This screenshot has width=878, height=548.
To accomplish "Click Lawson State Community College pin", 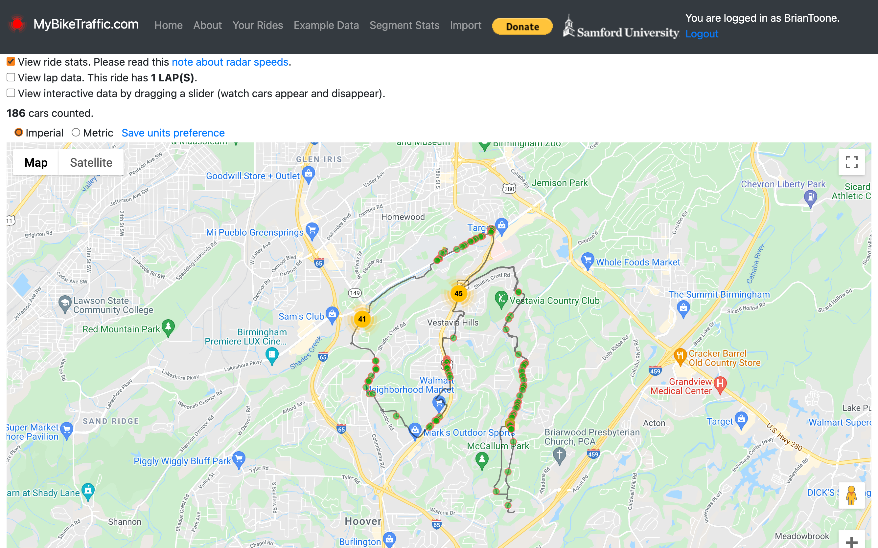I will (x=65, y=305).
